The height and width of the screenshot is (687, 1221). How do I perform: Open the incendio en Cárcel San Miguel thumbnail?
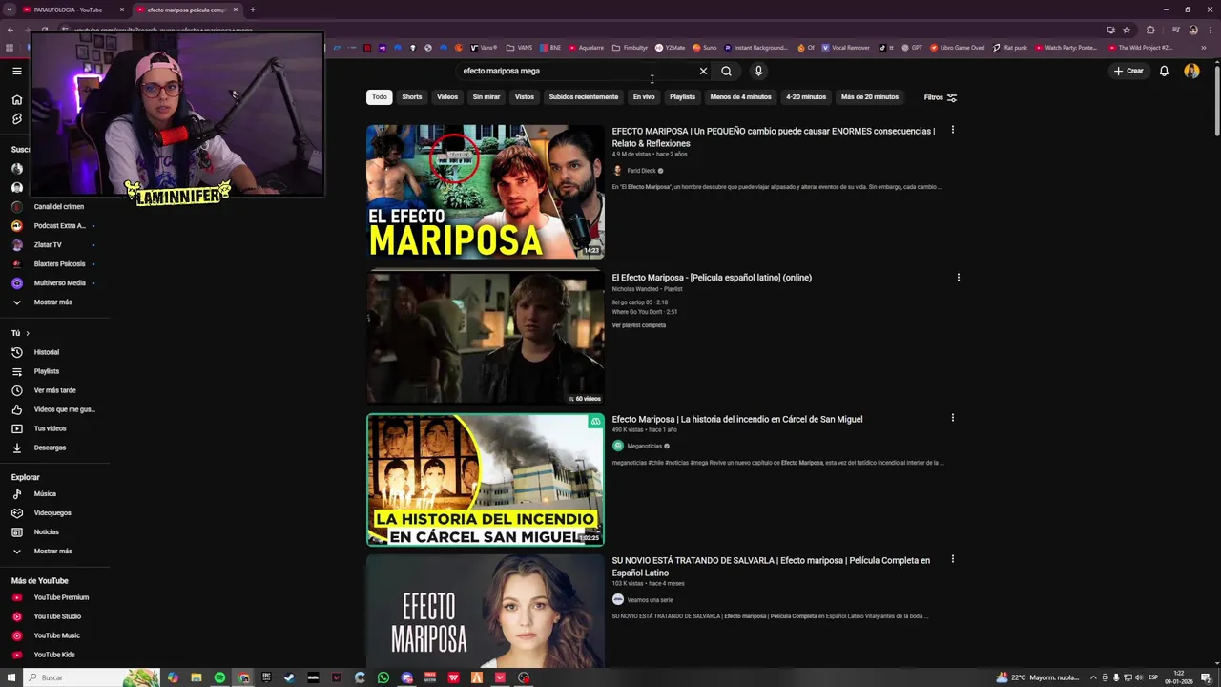coord(486,479)
